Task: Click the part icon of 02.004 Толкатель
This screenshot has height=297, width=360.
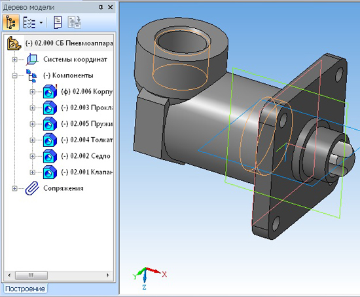Action: [x=50, y=140]
